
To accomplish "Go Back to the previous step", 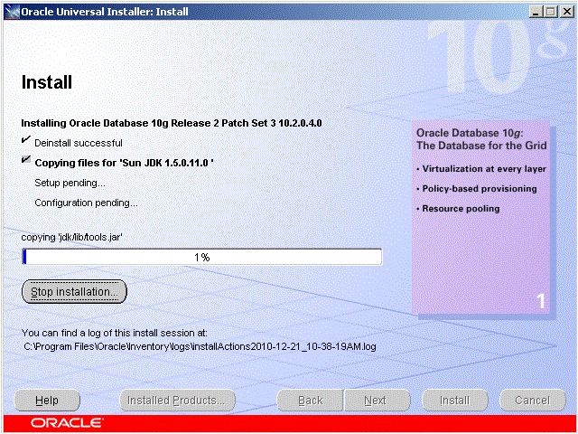I will (x=310, y=401).
